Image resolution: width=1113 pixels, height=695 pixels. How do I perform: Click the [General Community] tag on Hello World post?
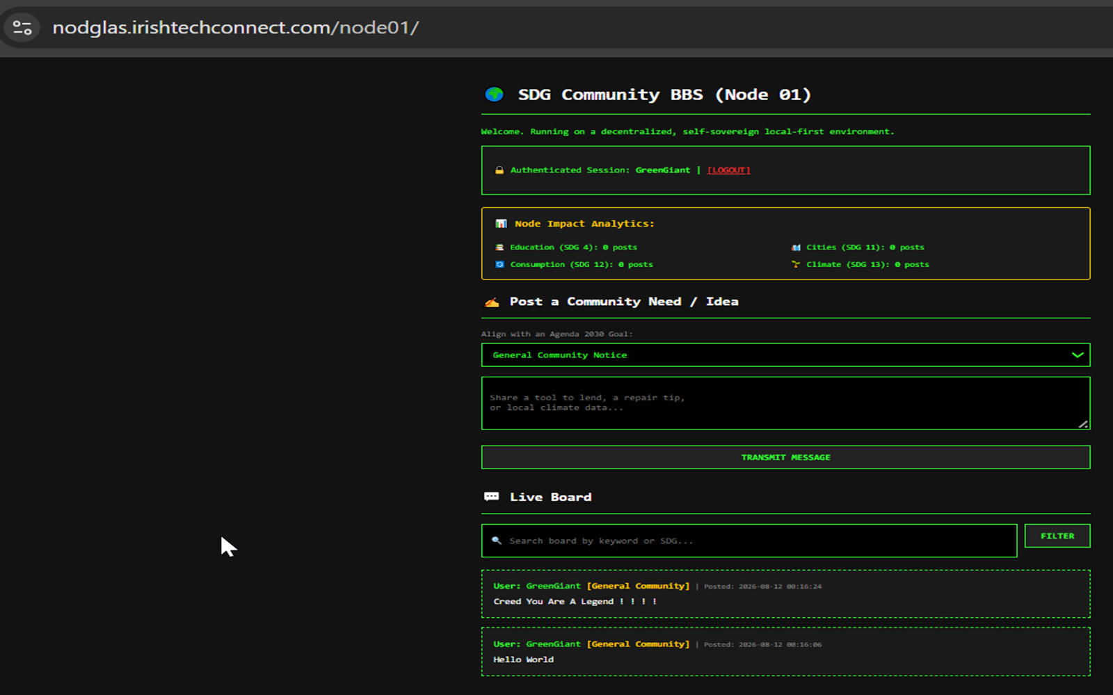tap(638, 644)
